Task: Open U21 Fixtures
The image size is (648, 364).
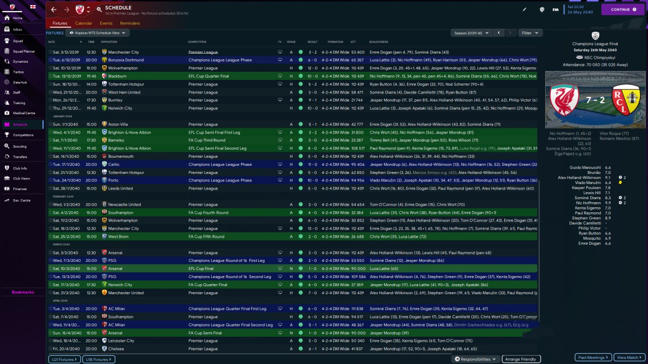Action: 64,359
